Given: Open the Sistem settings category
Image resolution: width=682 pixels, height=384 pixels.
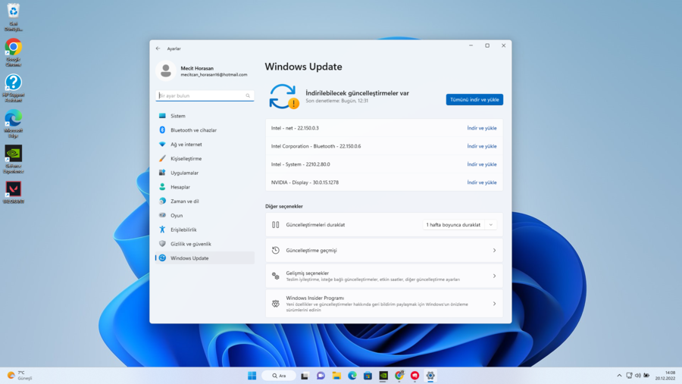Looking at the screenshot, I should tap(205, 116).
